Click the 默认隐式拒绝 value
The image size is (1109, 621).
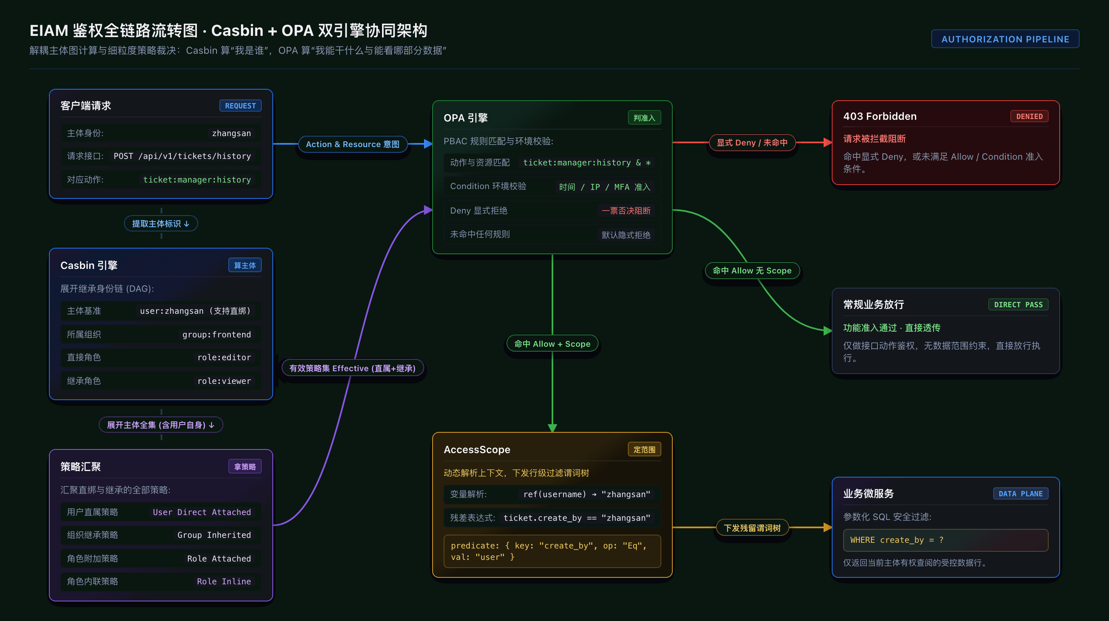coord(625,235)
